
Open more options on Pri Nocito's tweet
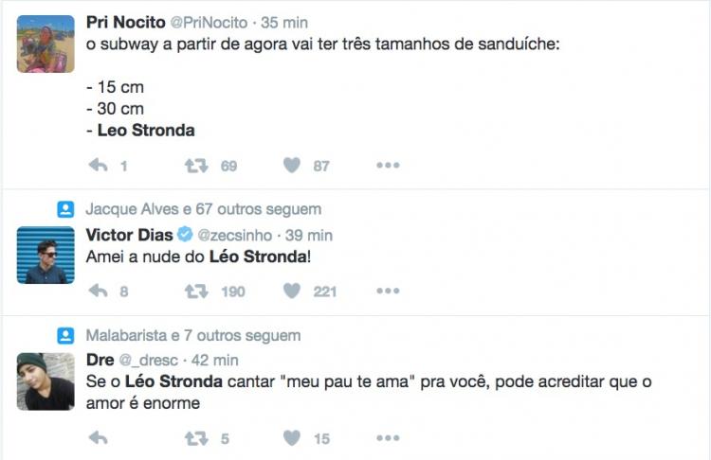click(388, 166)
